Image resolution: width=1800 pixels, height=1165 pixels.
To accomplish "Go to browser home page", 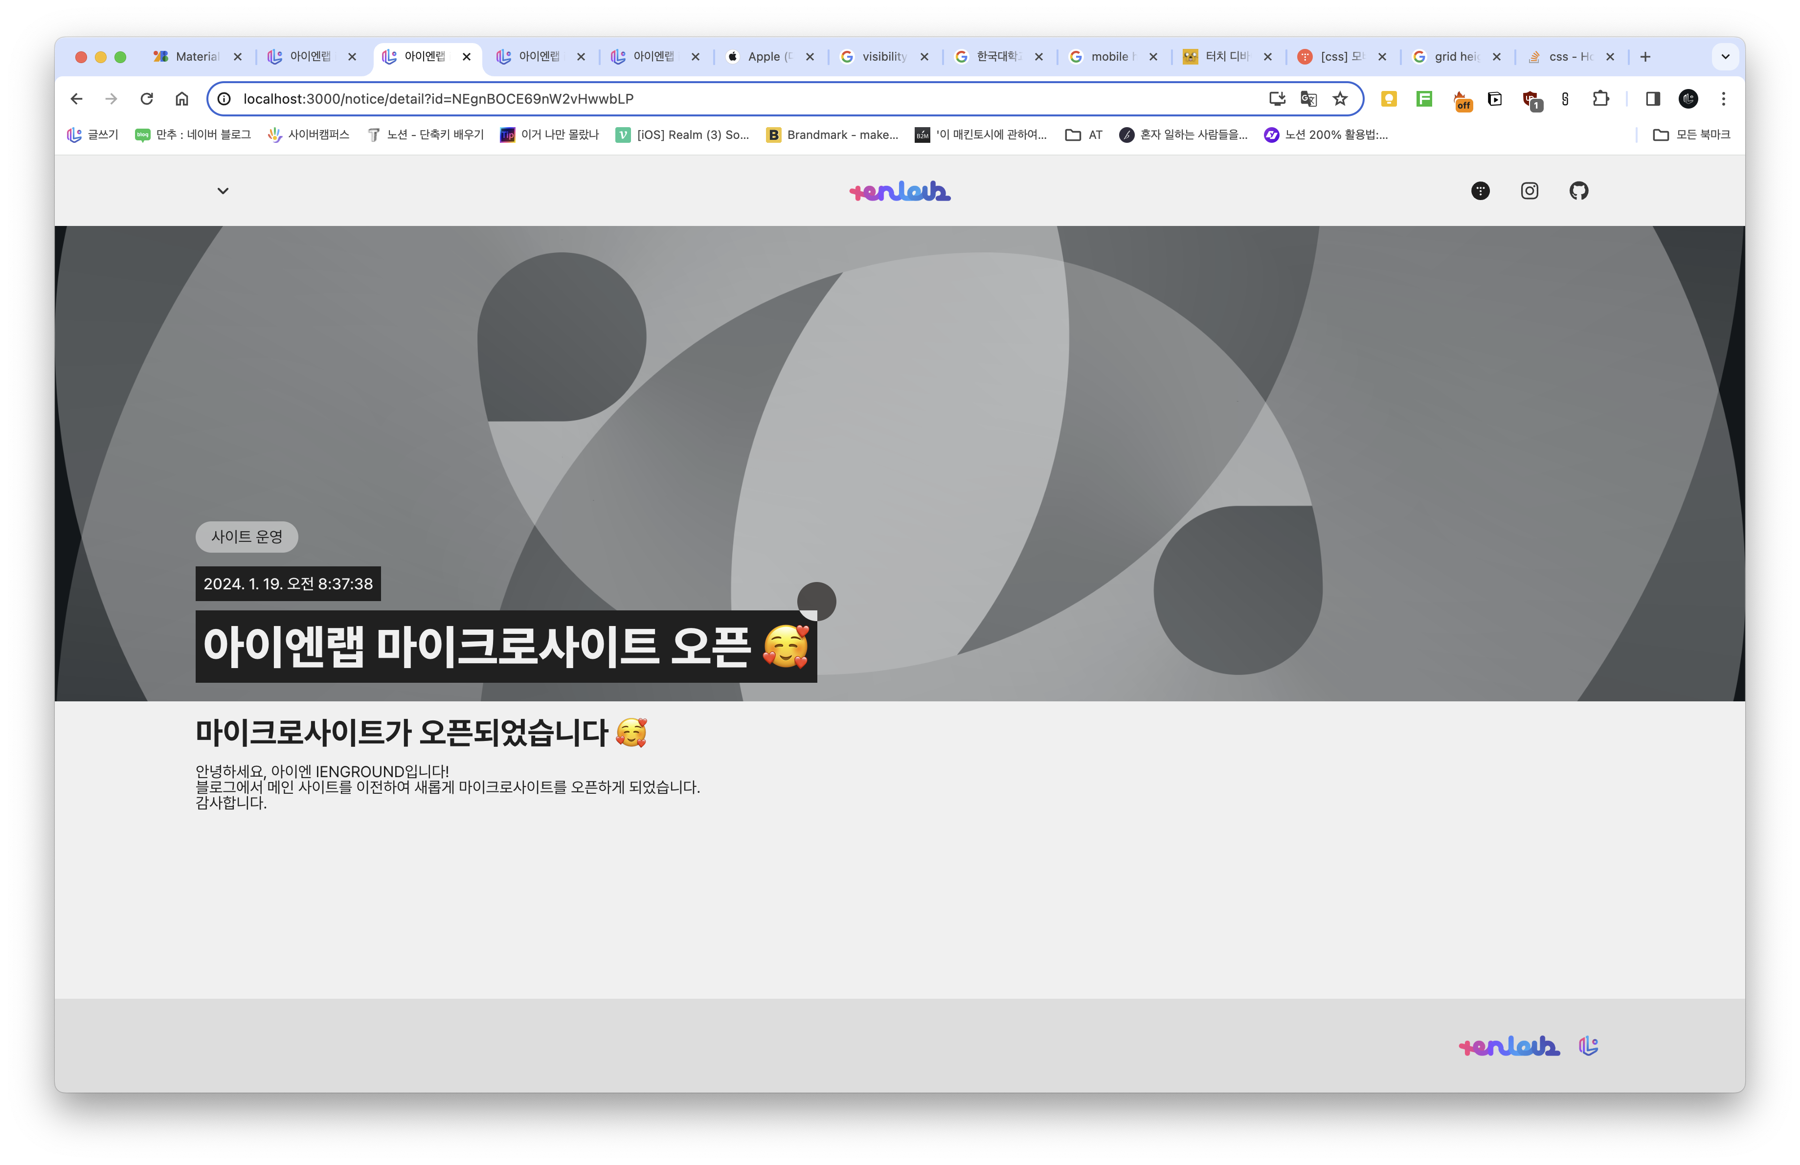I will pos(181,99).
